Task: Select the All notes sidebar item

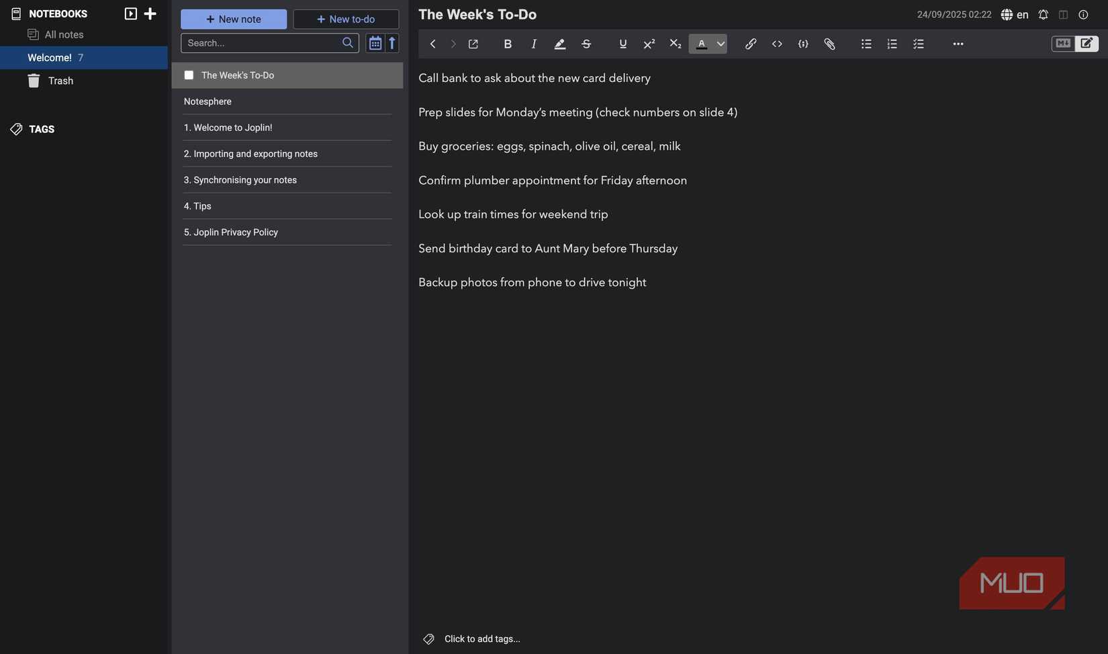Action: pos(64,34)
